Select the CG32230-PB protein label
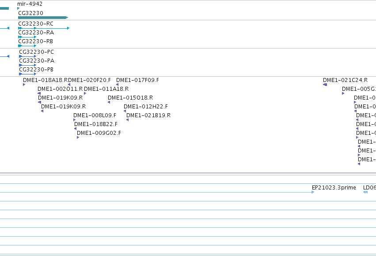Viewport: 376px width, 256px height. tap(36, 70)
